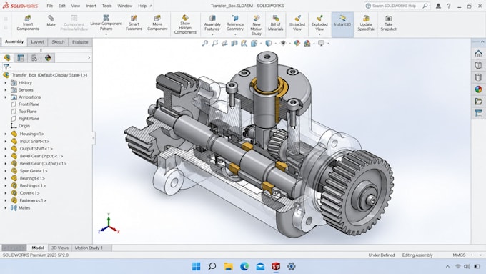Expand the Mates folder
Image resolution: width=486 pixels, height=274 pixels.
tap(5, 208)
